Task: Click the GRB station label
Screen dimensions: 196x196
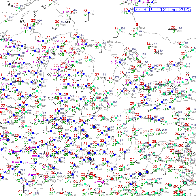Action: pos(39,74)
